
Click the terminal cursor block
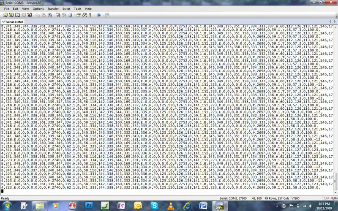click(3, 191)
